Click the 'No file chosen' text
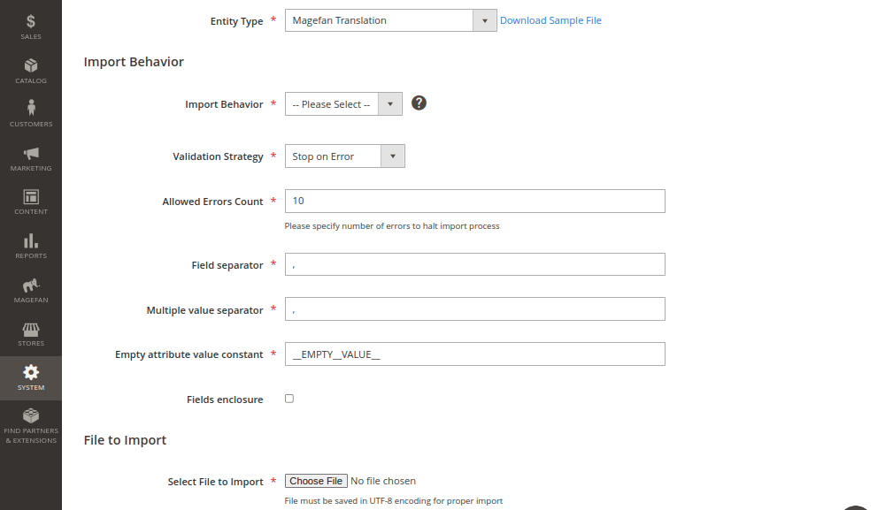The height and width of the screenshot is (510, 885). (383, 481)
